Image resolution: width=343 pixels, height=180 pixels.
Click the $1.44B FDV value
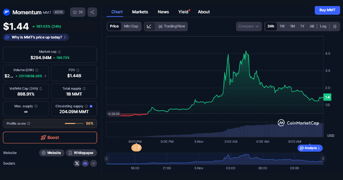74,76
